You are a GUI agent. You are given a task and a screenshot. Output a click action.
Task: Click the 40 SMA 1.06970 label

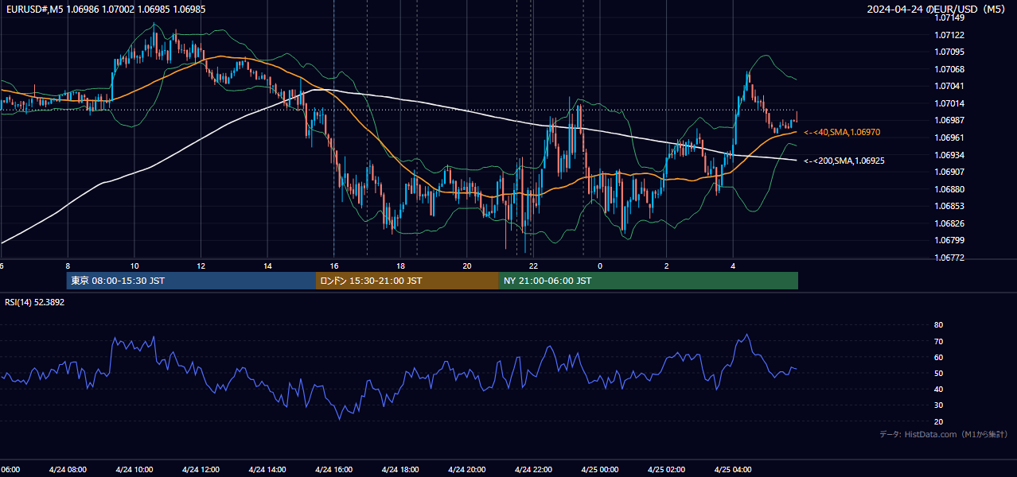pos(842,132)
